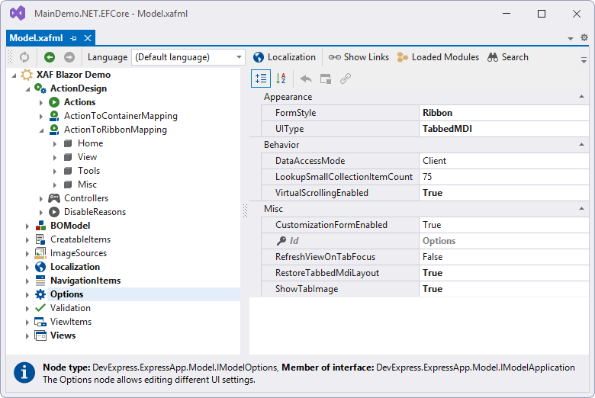Open Loaded Modules from the toolbar

[438, 57]
